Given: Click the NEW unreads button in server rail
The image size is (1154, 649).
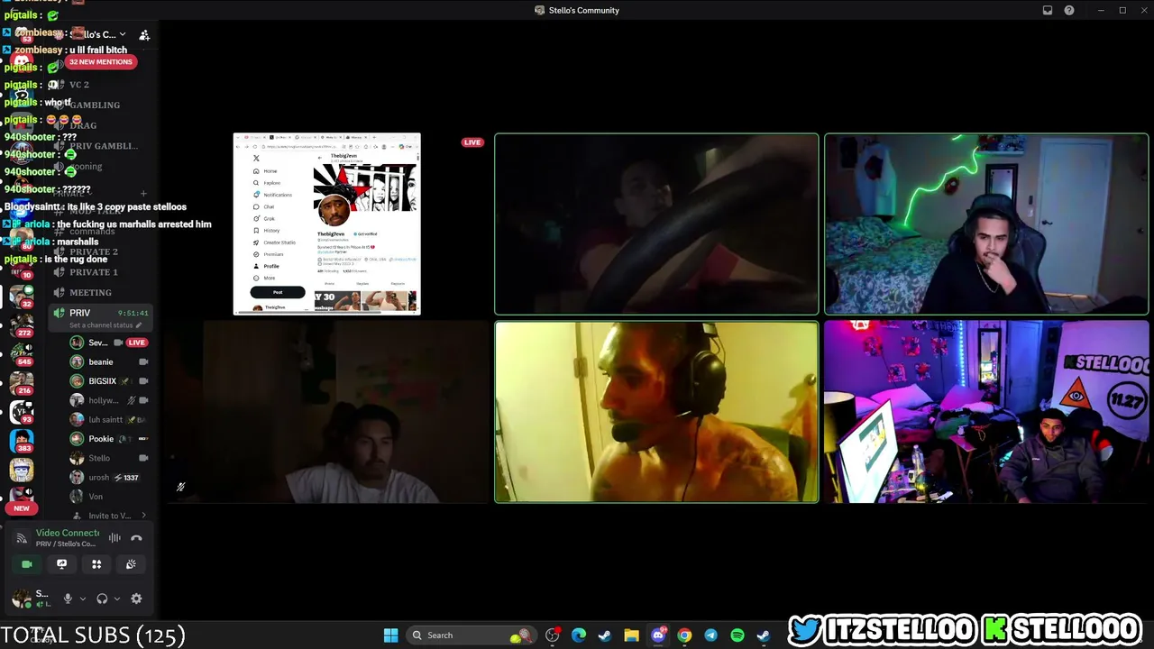Looking at the screenshot, I should pyautogui.click(x=22, y=508).
